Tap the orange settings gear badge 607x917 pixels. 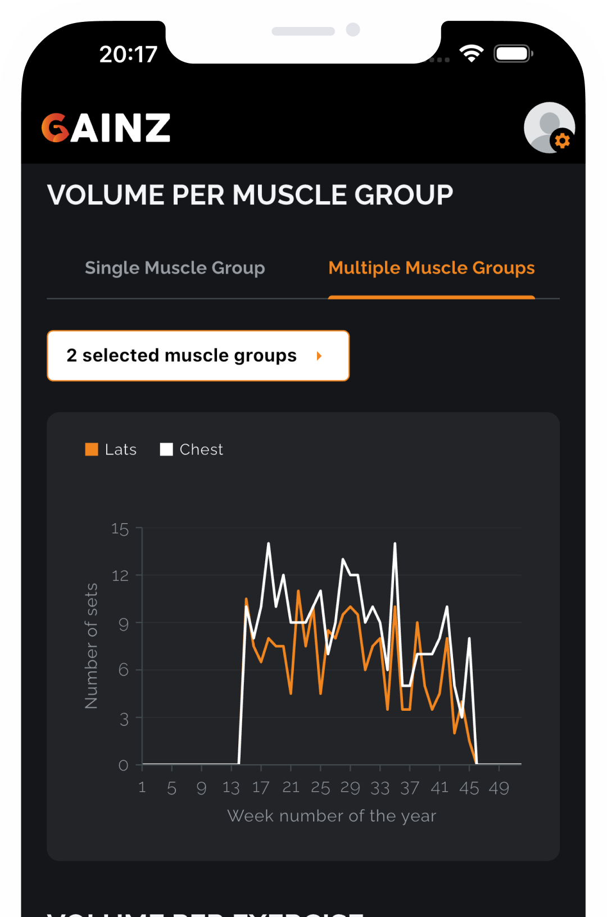tap(562, 140)
